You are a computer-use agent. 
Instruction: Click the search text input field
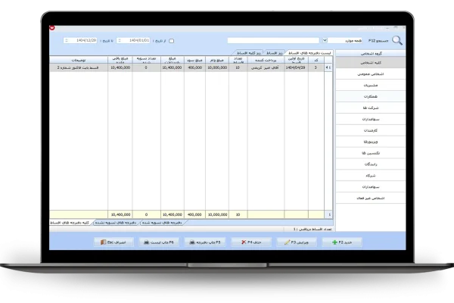(x=272, y=40)
